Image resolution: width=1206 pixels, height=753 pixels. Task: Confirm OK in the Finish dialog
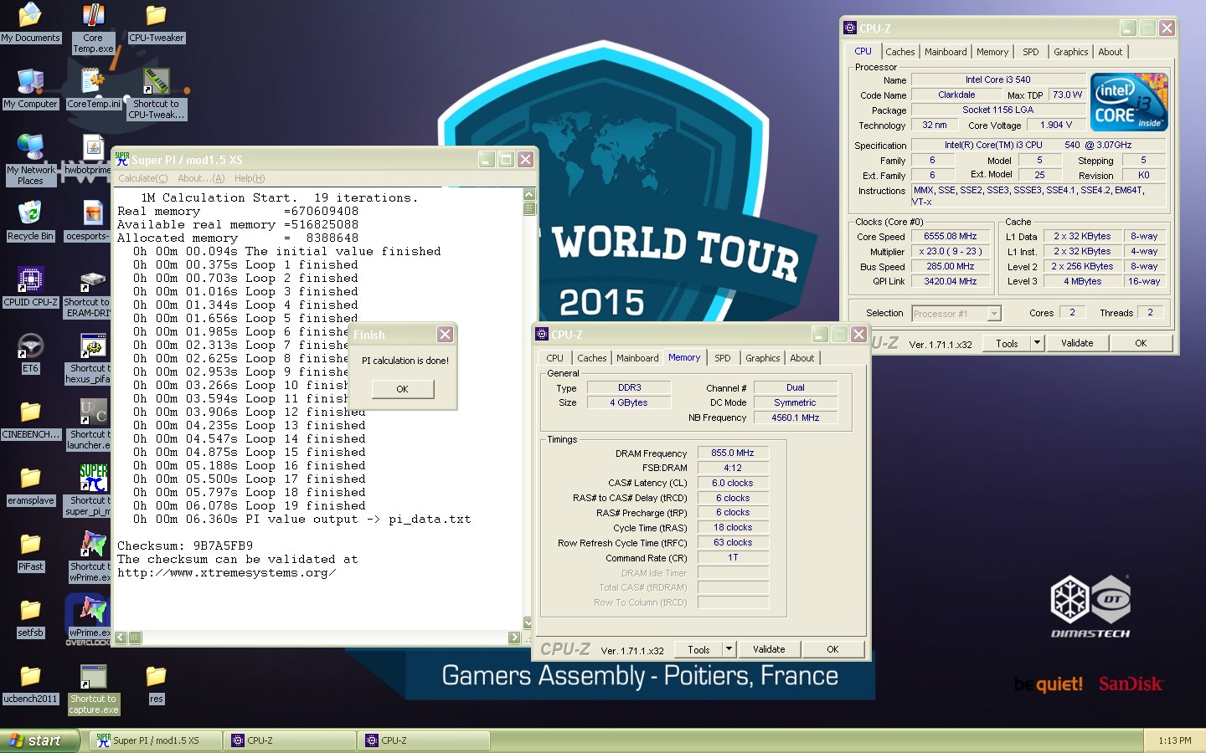pos(402,389)
